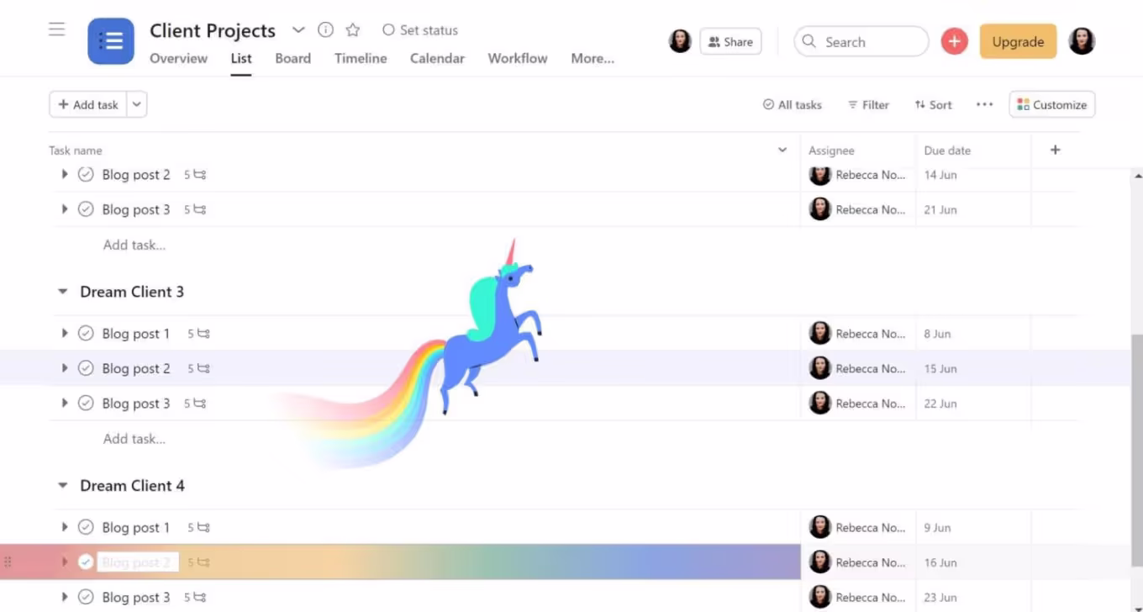Check off Dream Client 3 Blog post 3
The width and height of the screenshot is (1143, 612).
pyautogui.click(x=86, y=404)
